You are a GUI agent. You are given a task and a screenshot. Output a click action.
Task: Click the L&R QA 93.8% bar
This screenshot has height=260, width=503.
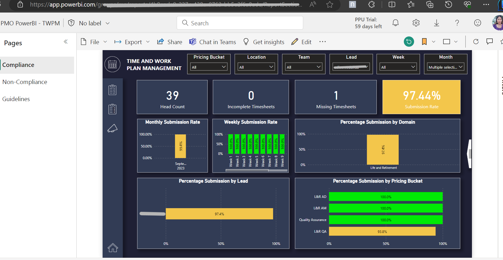(x=382, y=232)
